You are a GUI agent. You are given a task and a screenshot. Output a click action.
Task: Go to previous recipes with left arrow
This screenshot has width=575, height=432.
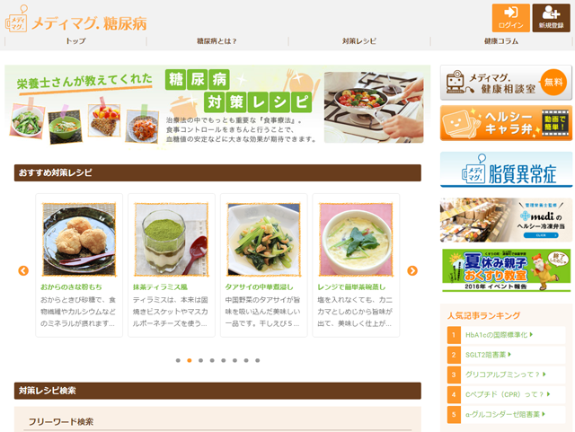(x=23, y=270)
